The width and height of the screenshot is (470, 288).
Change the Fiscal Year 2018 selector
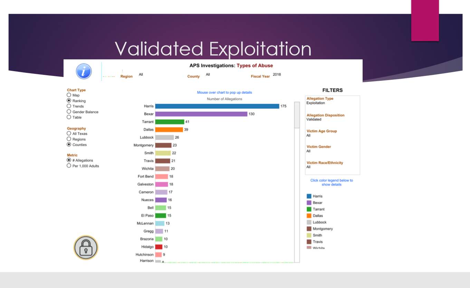point(277,75)
